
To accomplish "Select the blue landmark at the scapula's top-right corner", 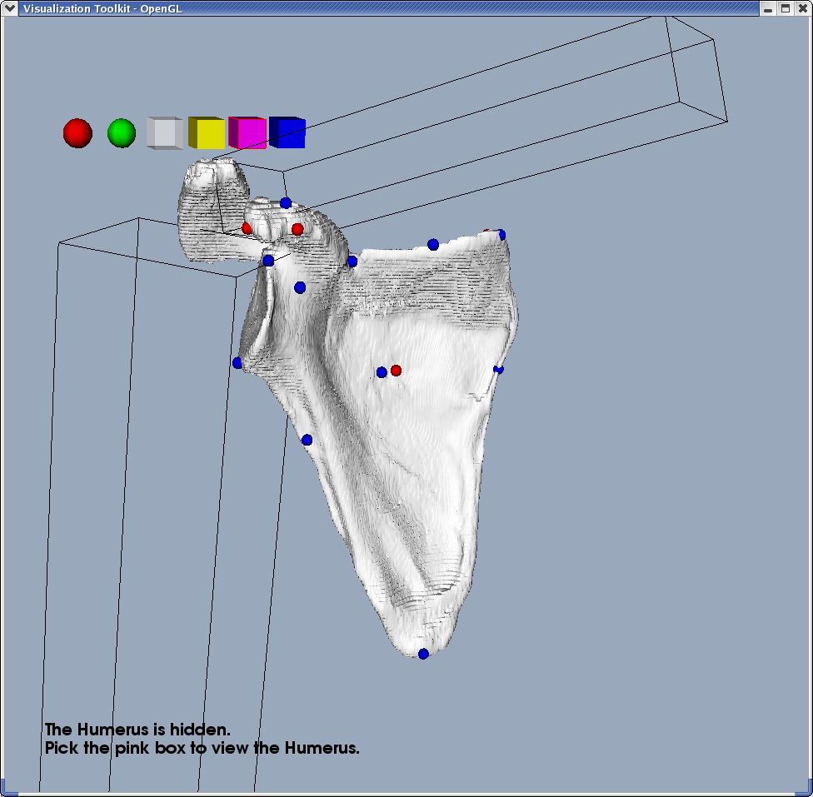I will pyautogui.click(x=501, y=235).
